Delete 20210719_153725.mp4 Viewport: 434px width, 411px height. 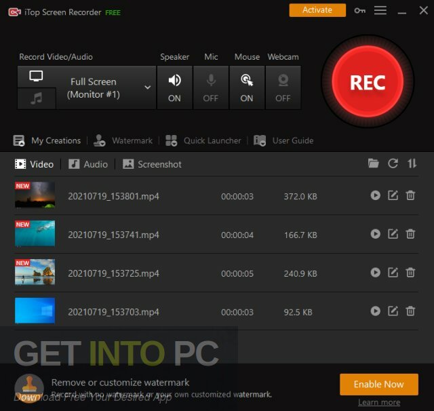click(410, 273)
